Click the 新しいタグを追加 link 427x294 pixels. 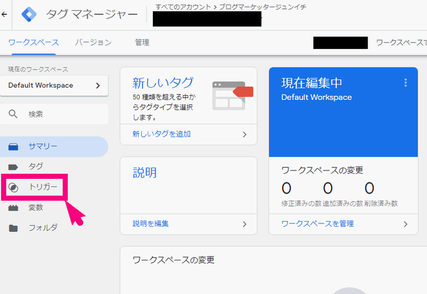[x=161, y=134]
